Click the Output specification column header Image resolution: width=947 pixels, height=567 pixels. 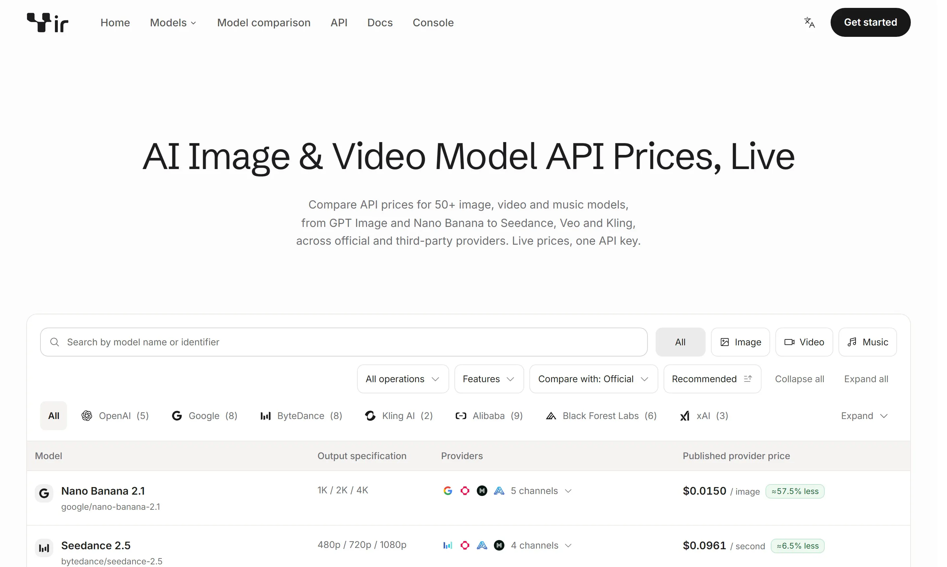click(362, 456)
